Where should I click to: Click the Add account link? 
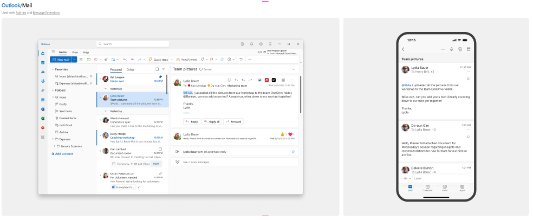(x=63, y=153)
